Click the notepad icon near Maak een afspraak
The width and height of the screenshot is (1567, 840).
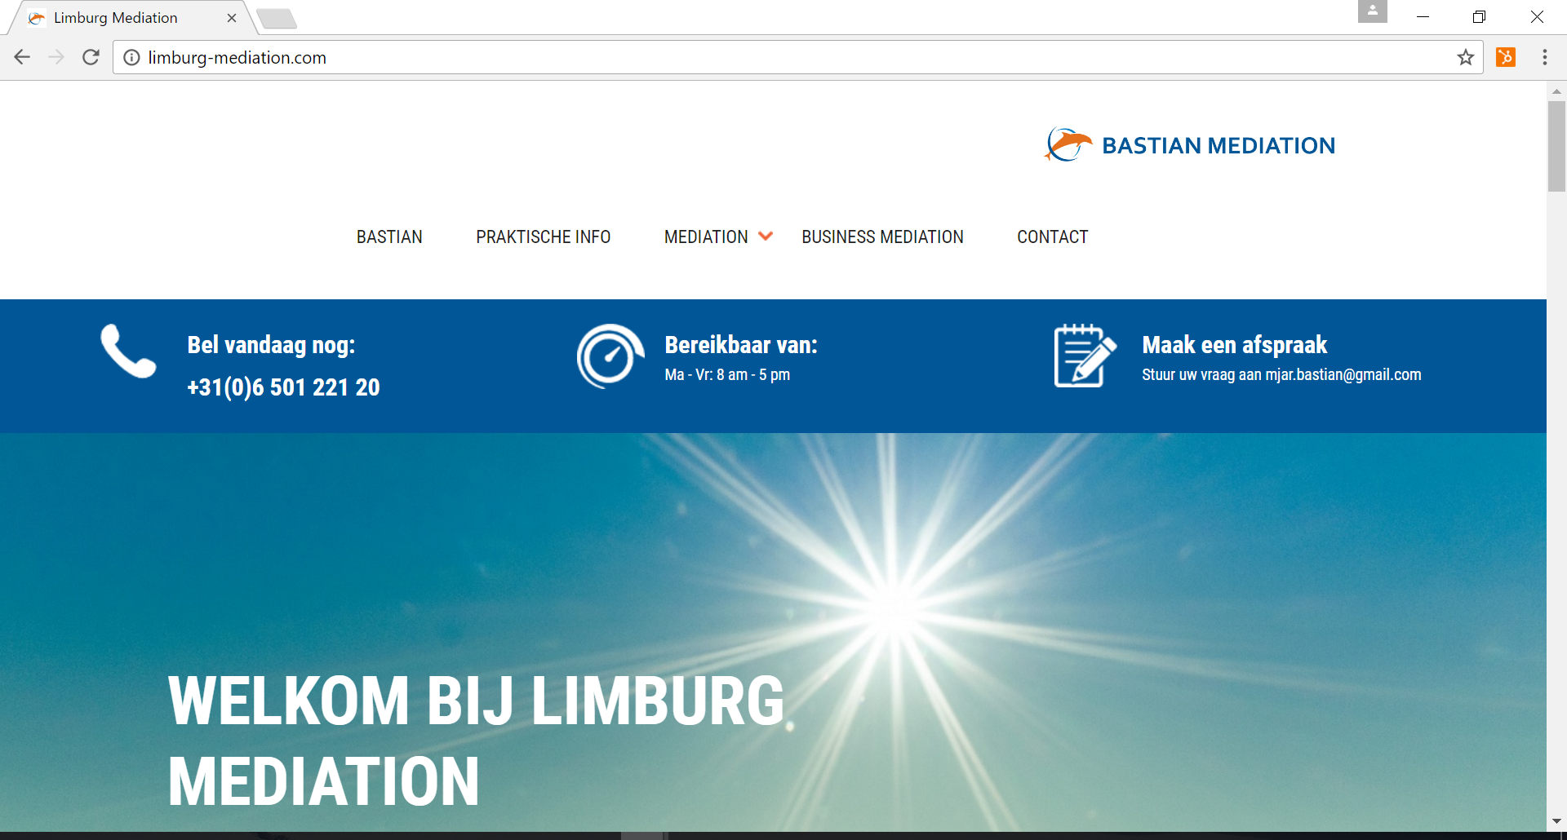tap(1085, 356)
